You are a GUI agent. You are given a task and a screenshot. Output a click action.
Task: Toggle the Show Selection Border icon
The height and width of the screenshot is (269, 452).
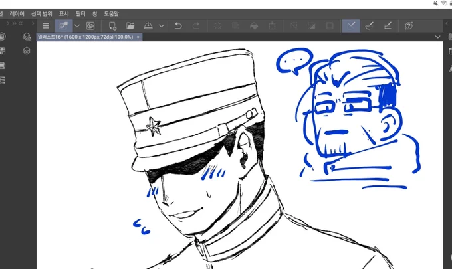point(330,26)
